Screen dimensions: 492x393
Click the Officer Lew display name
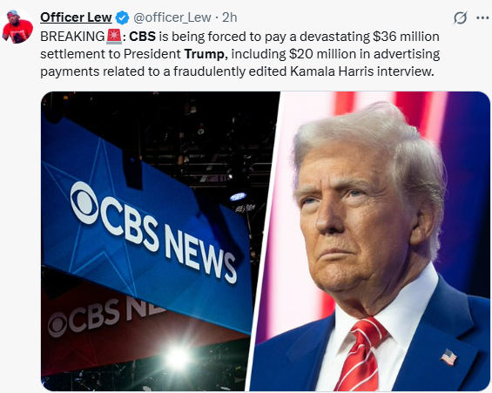[76, 17]
